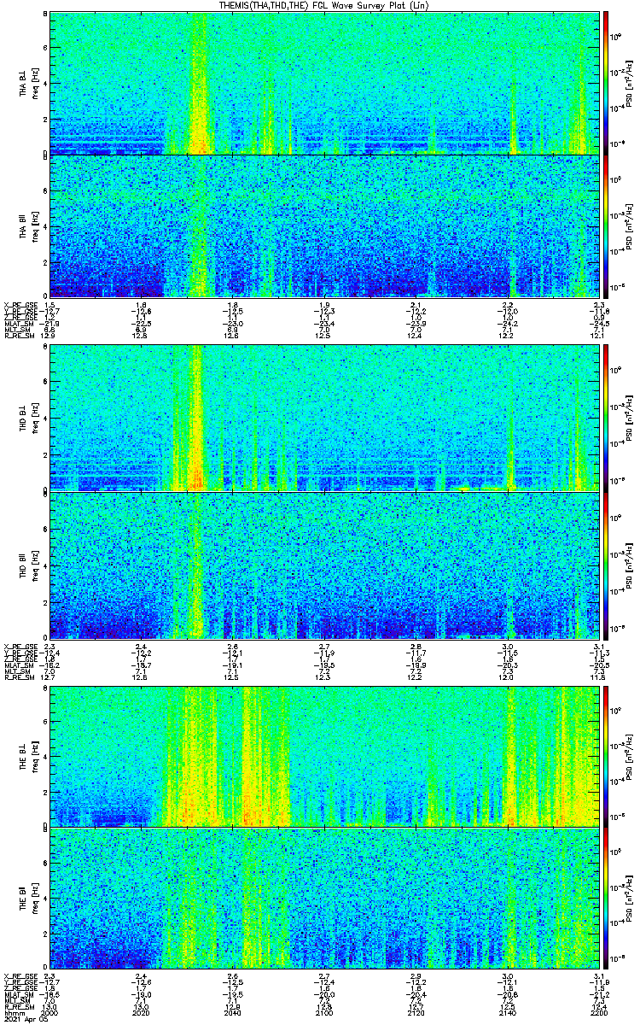Click the THEMIS FGL Wave Survey Plot title
The width and height of the screenshot is (640, 1025).
pyautogui.click(x=324, y=5)
